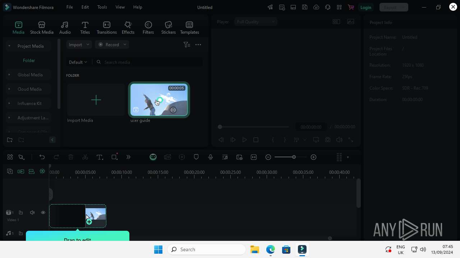Click the timeline vertical scrollbar
Viewport: 460px width, 258px height.
358,193
